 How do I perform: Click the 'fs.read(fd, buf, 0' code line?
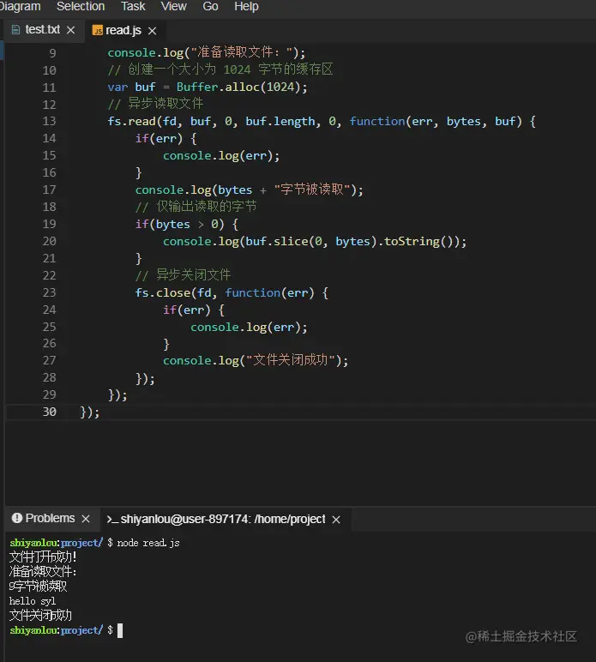(322, 121)
